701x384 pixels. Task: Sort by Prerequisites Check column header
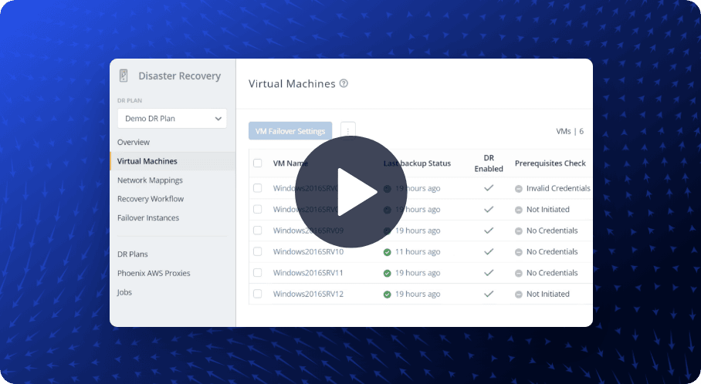pos(550,163)
